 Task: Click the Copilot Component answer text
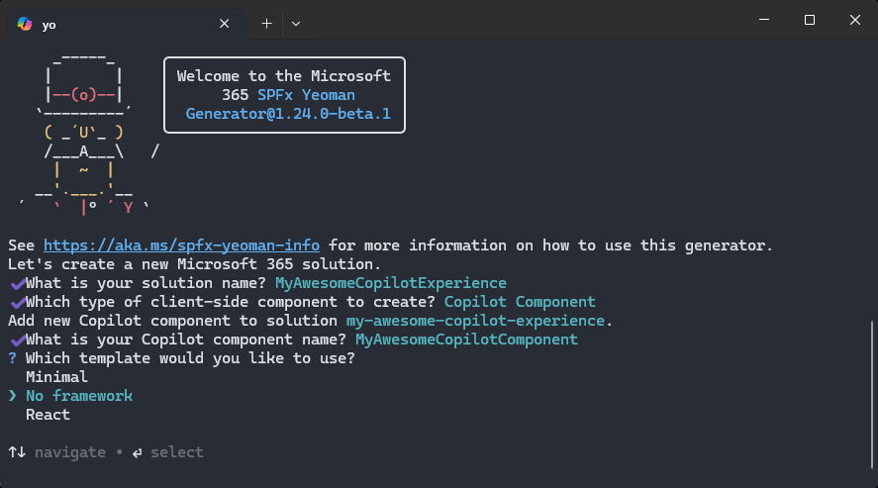point(520,302)
